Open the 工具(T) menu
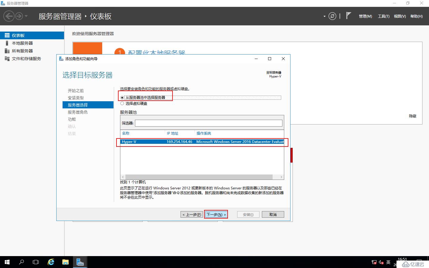The image size is (429, 268). (384, 16)
